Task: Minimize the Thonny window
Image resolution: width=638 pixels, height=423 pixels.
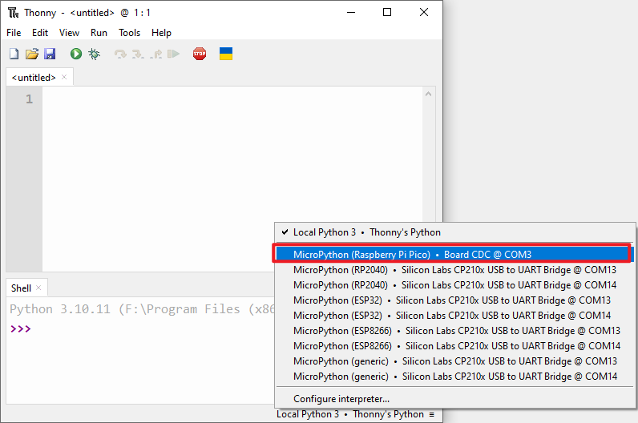Action: (351, 13)
